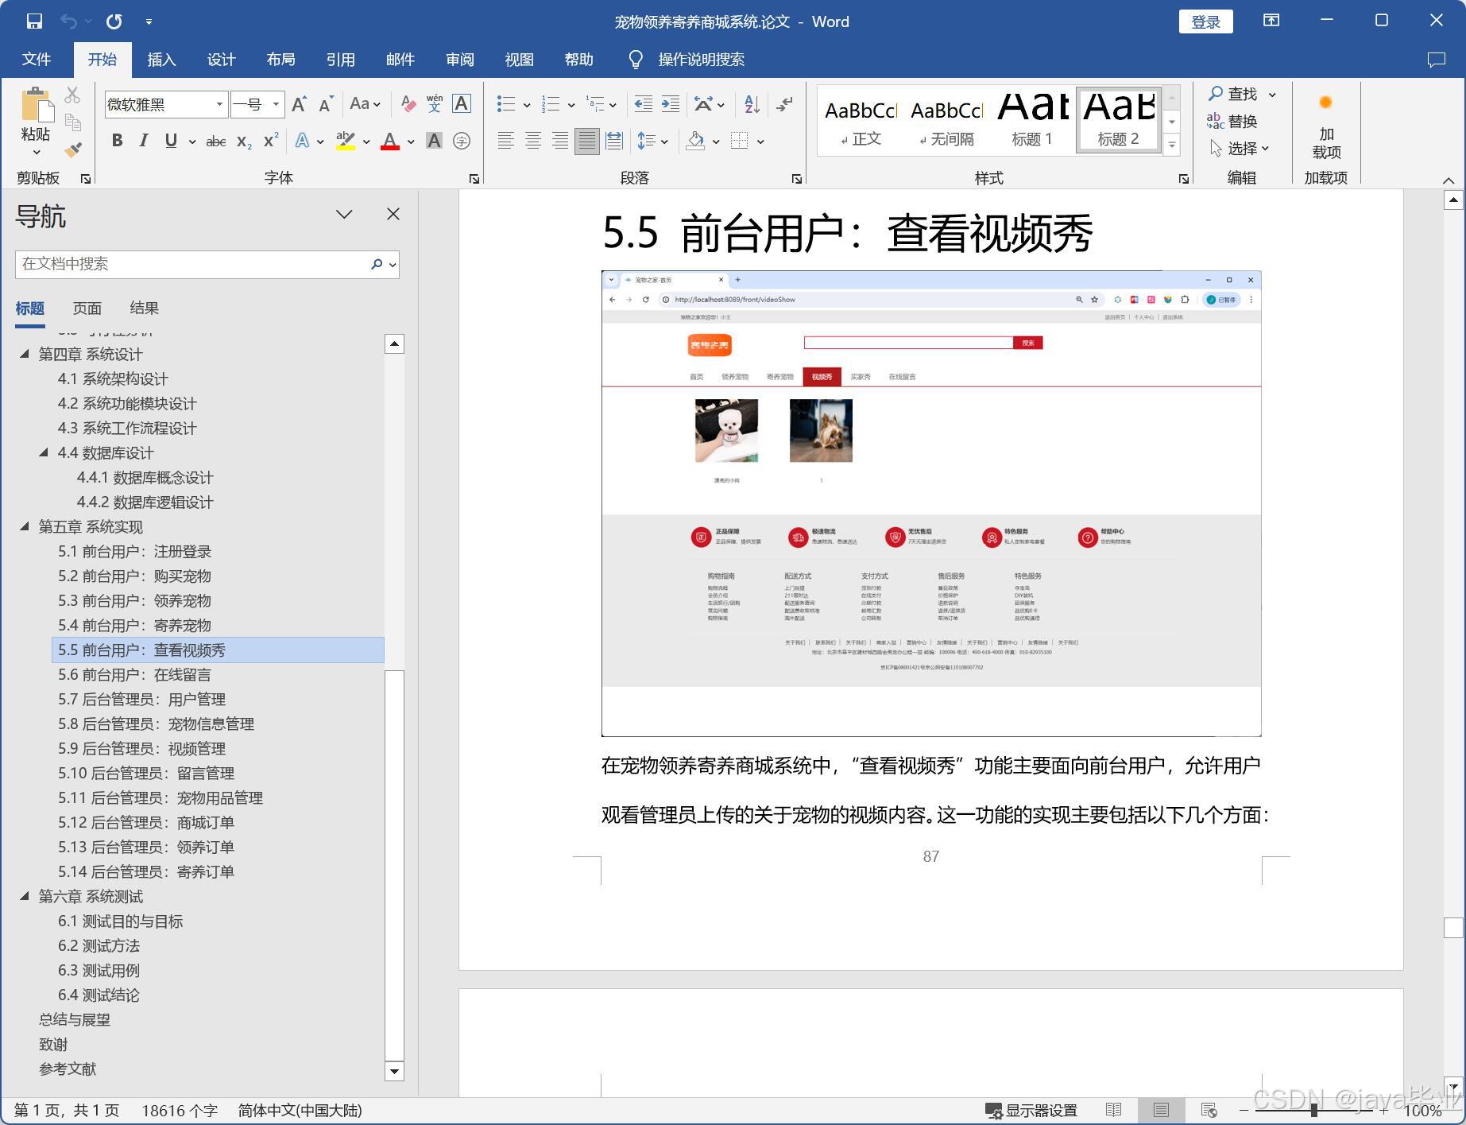Screen dimensions: 1466x1125
Task: Expand the bullet list dropdown arrow
Action: tap(527, 105)
